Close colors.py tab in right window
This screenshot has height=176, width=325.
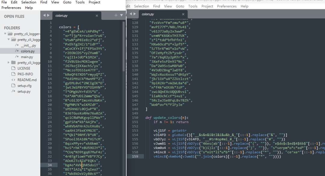183,14
